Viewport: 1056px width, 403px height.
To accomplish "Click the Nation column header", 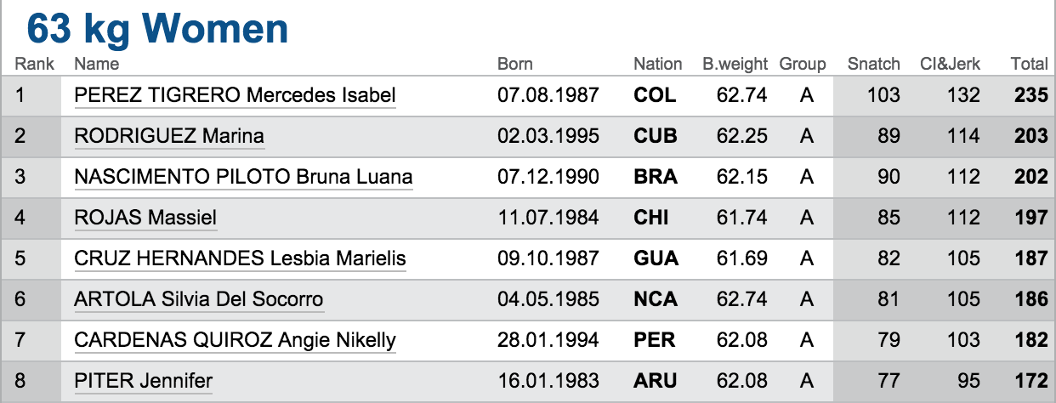I will (658, 64).
